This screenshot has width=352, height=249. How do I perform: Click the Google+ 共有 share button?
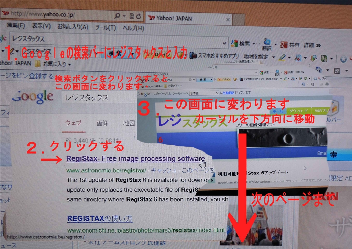pyautogui.click(x=289, y=45)
